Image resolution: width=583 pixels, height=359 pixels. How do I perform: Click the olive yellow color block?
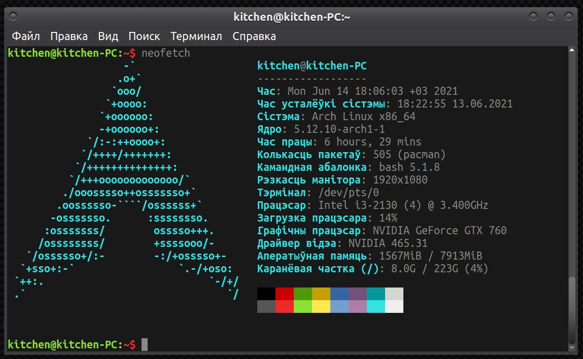321,294
